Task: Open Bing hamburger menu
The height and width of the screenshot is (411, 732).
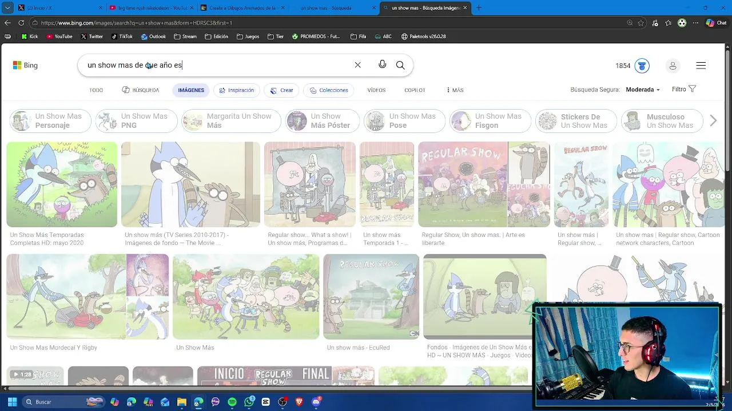Action: coord(701,66)
